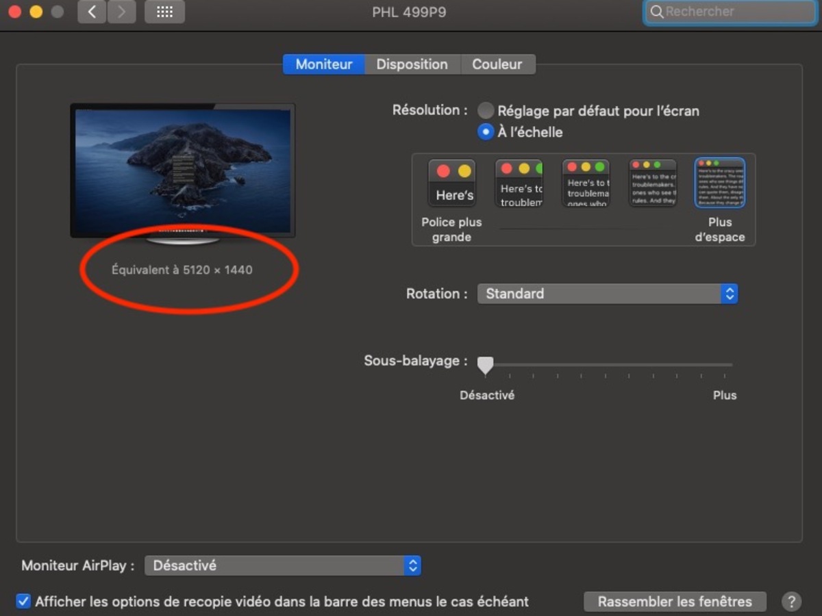Select the 'Police plus grande' scaling thumbnail
This screenshot has width=822, height=616.
click(x=451, y=183)
